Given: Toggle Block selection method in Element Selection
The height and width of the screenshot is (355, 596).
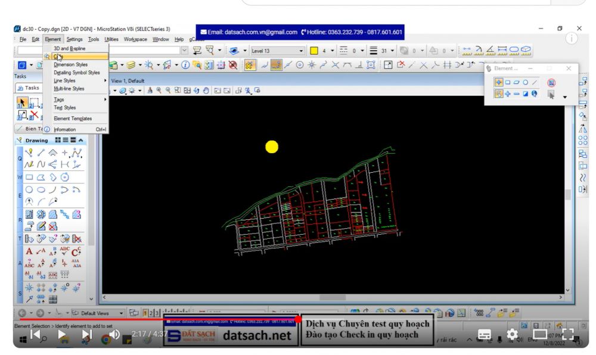Looking at the screenshot, I should pos(508,82).
